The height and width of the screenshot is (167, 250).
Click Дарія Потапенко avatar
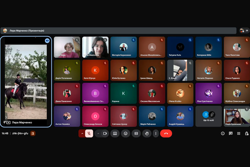point(67,70)
